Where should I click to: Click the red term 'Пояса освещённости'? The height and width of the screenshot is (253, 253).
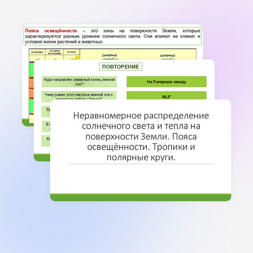tap(51, 31)
